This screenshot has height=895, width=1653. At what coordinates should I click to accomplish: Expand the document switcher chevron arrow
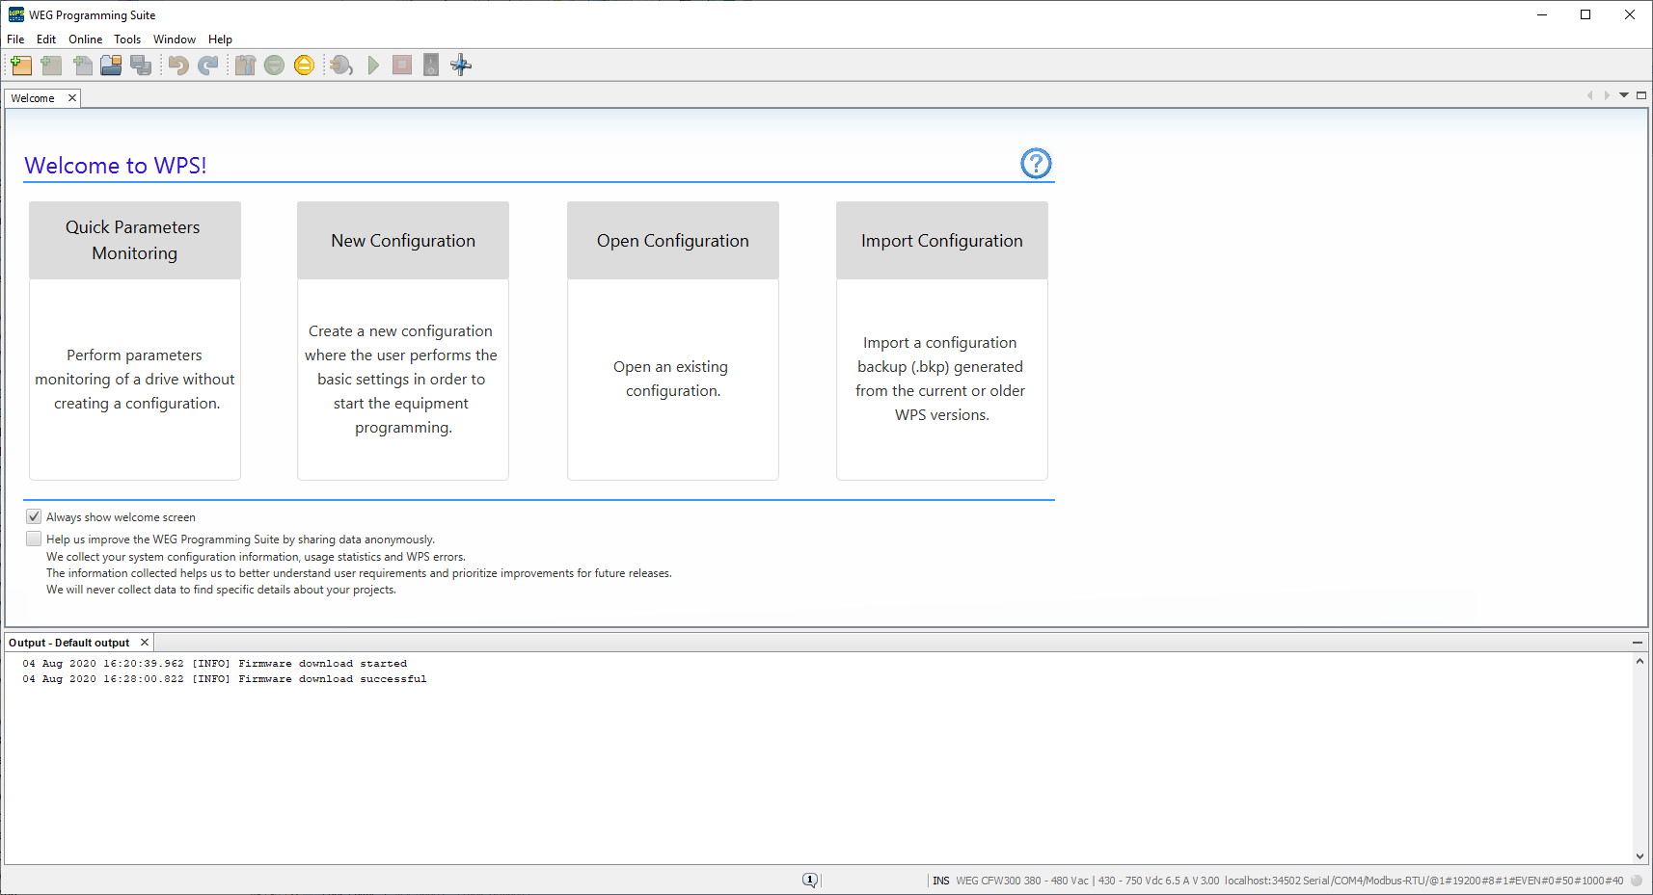1608,95
